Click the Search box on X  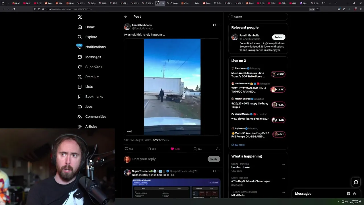pyautogui.click(x=258, y=17)
